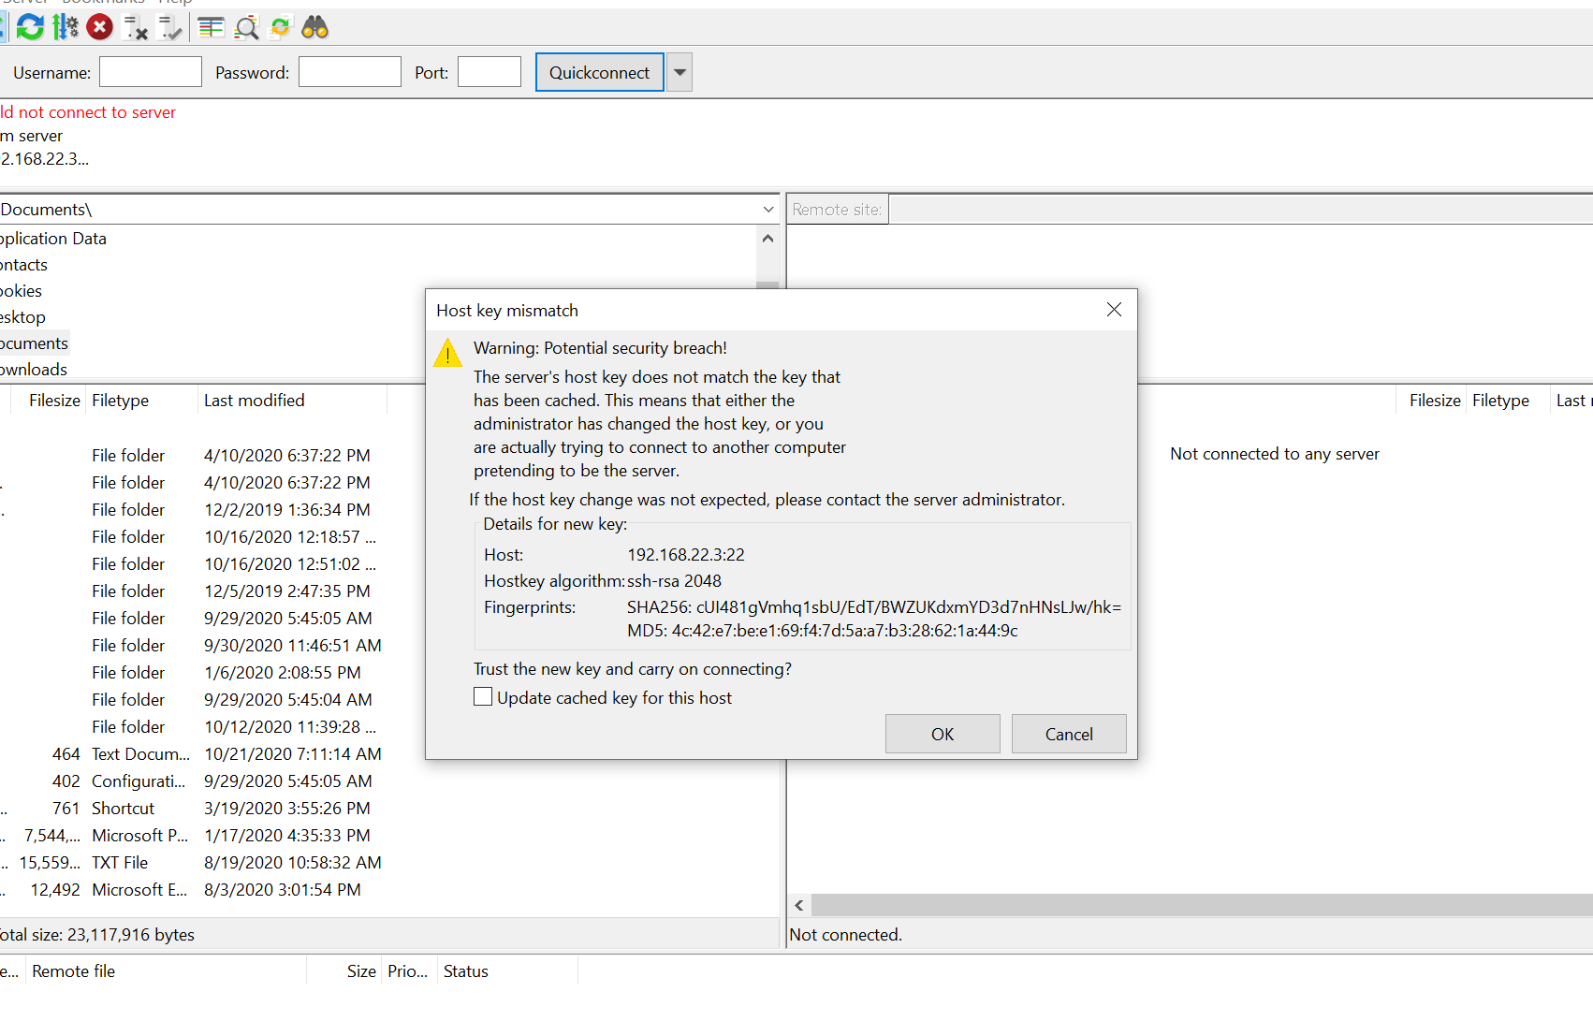
Task: Click the Prio... queue column header
Action: [407, 971]
